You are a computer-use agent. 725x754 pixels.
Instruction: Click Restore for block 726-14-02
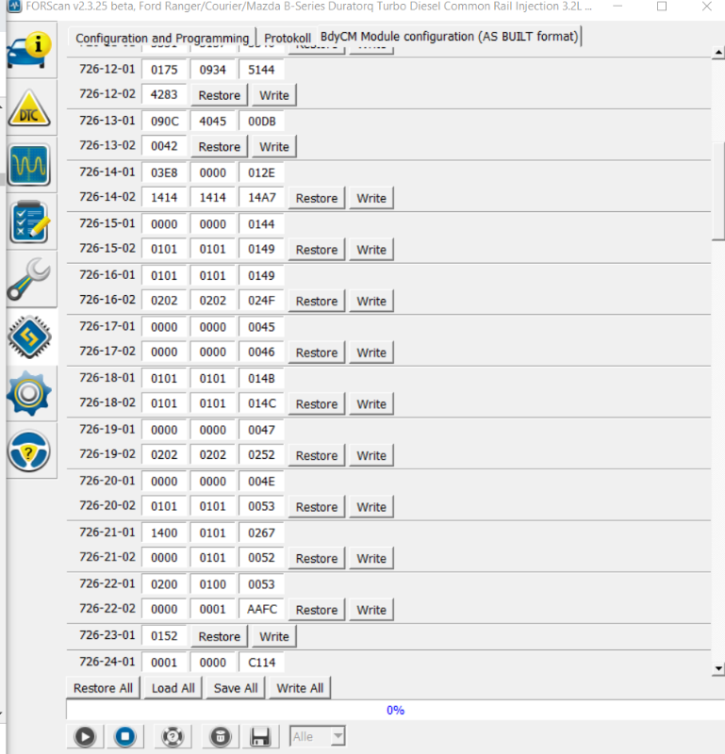tap(317, 198)
